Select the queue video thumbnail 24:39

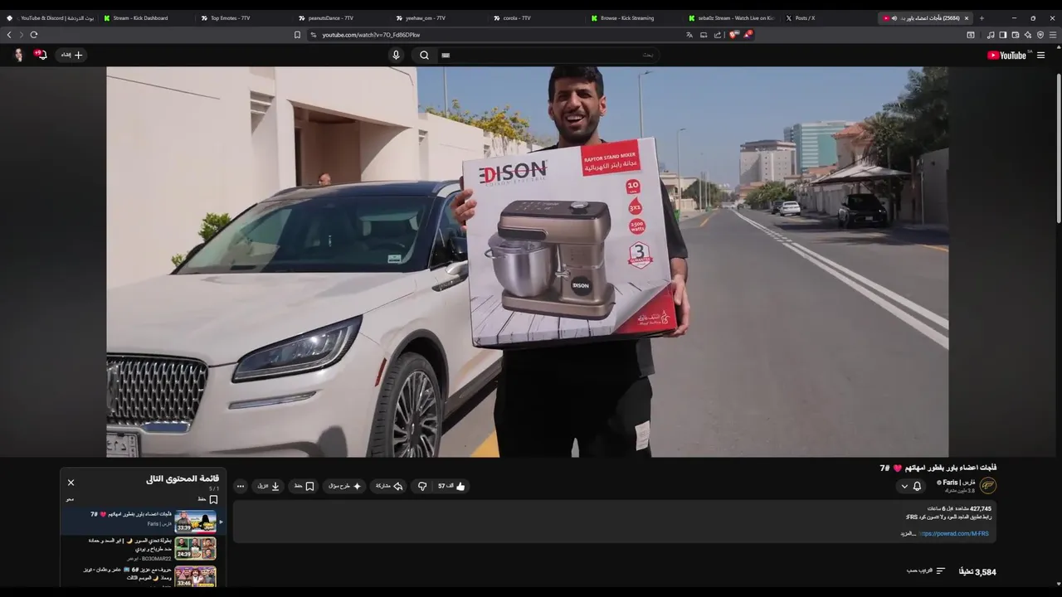(196, 548)
